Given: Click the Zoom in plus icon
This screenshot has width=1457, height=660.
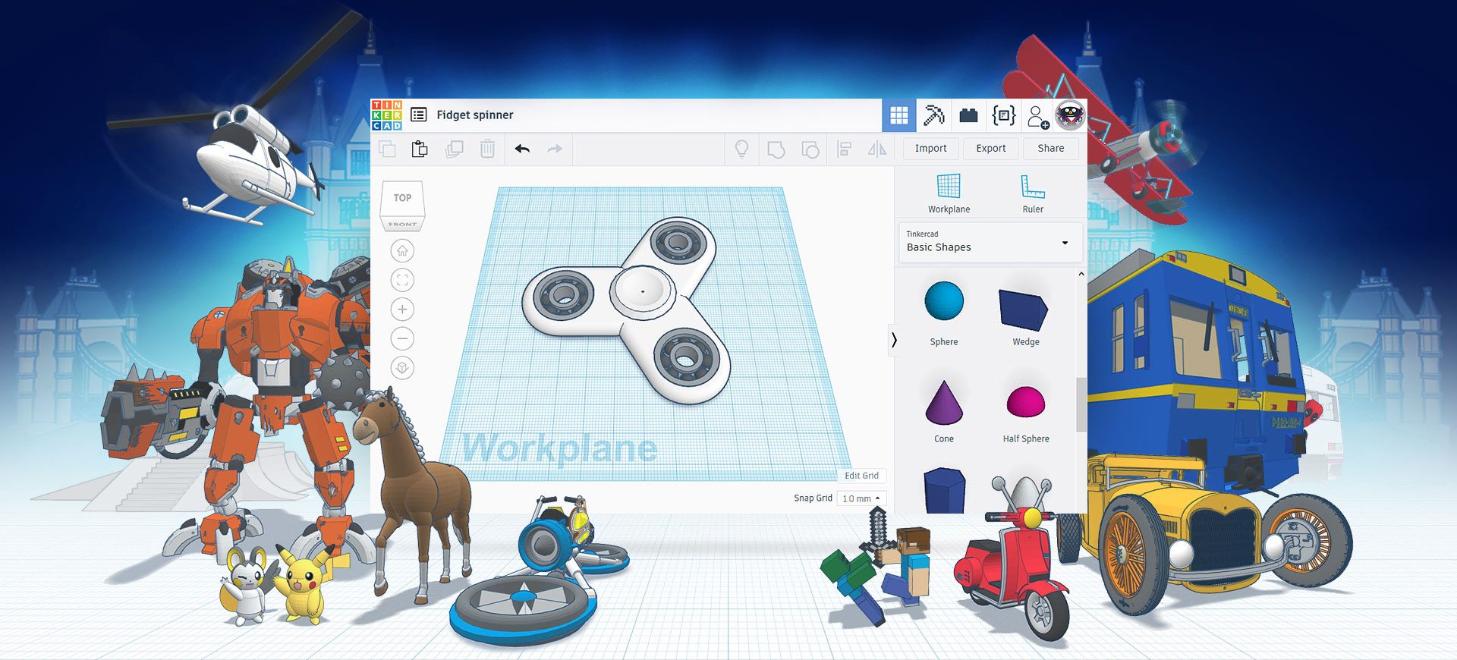Looking at the screenshot, I should coord(402,310).
